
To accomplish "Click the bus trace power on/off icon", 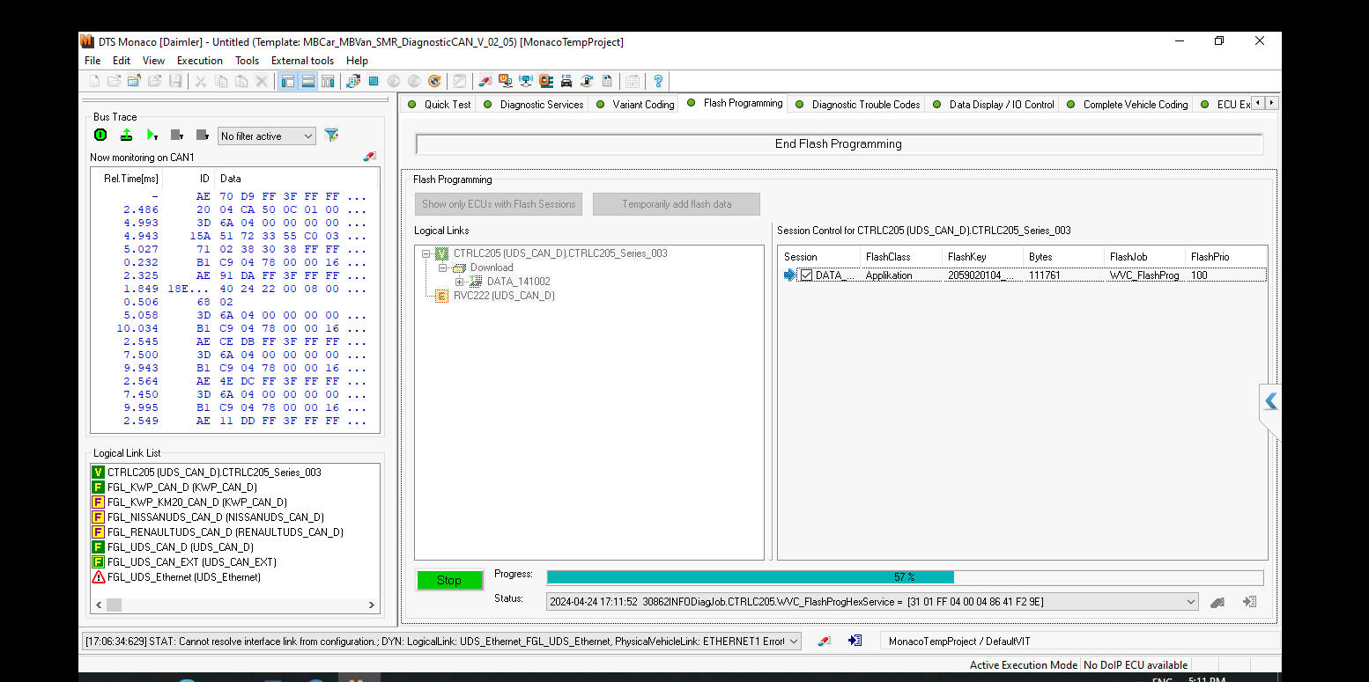I will coord(100,136).
